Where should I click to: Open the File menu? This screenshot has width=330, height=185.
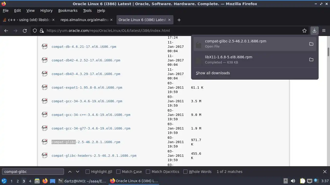coord(5,11)
